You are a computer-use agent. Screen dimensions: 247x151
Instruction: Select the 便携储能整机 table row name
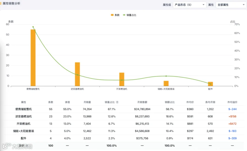24,109
